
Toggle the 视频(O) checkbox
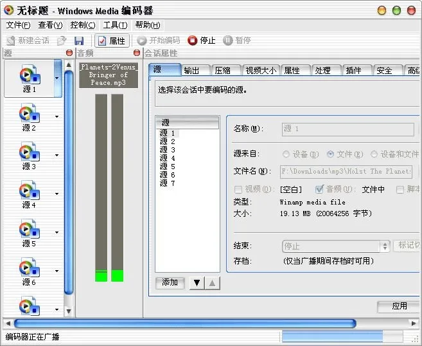click(x=238, y=190)
